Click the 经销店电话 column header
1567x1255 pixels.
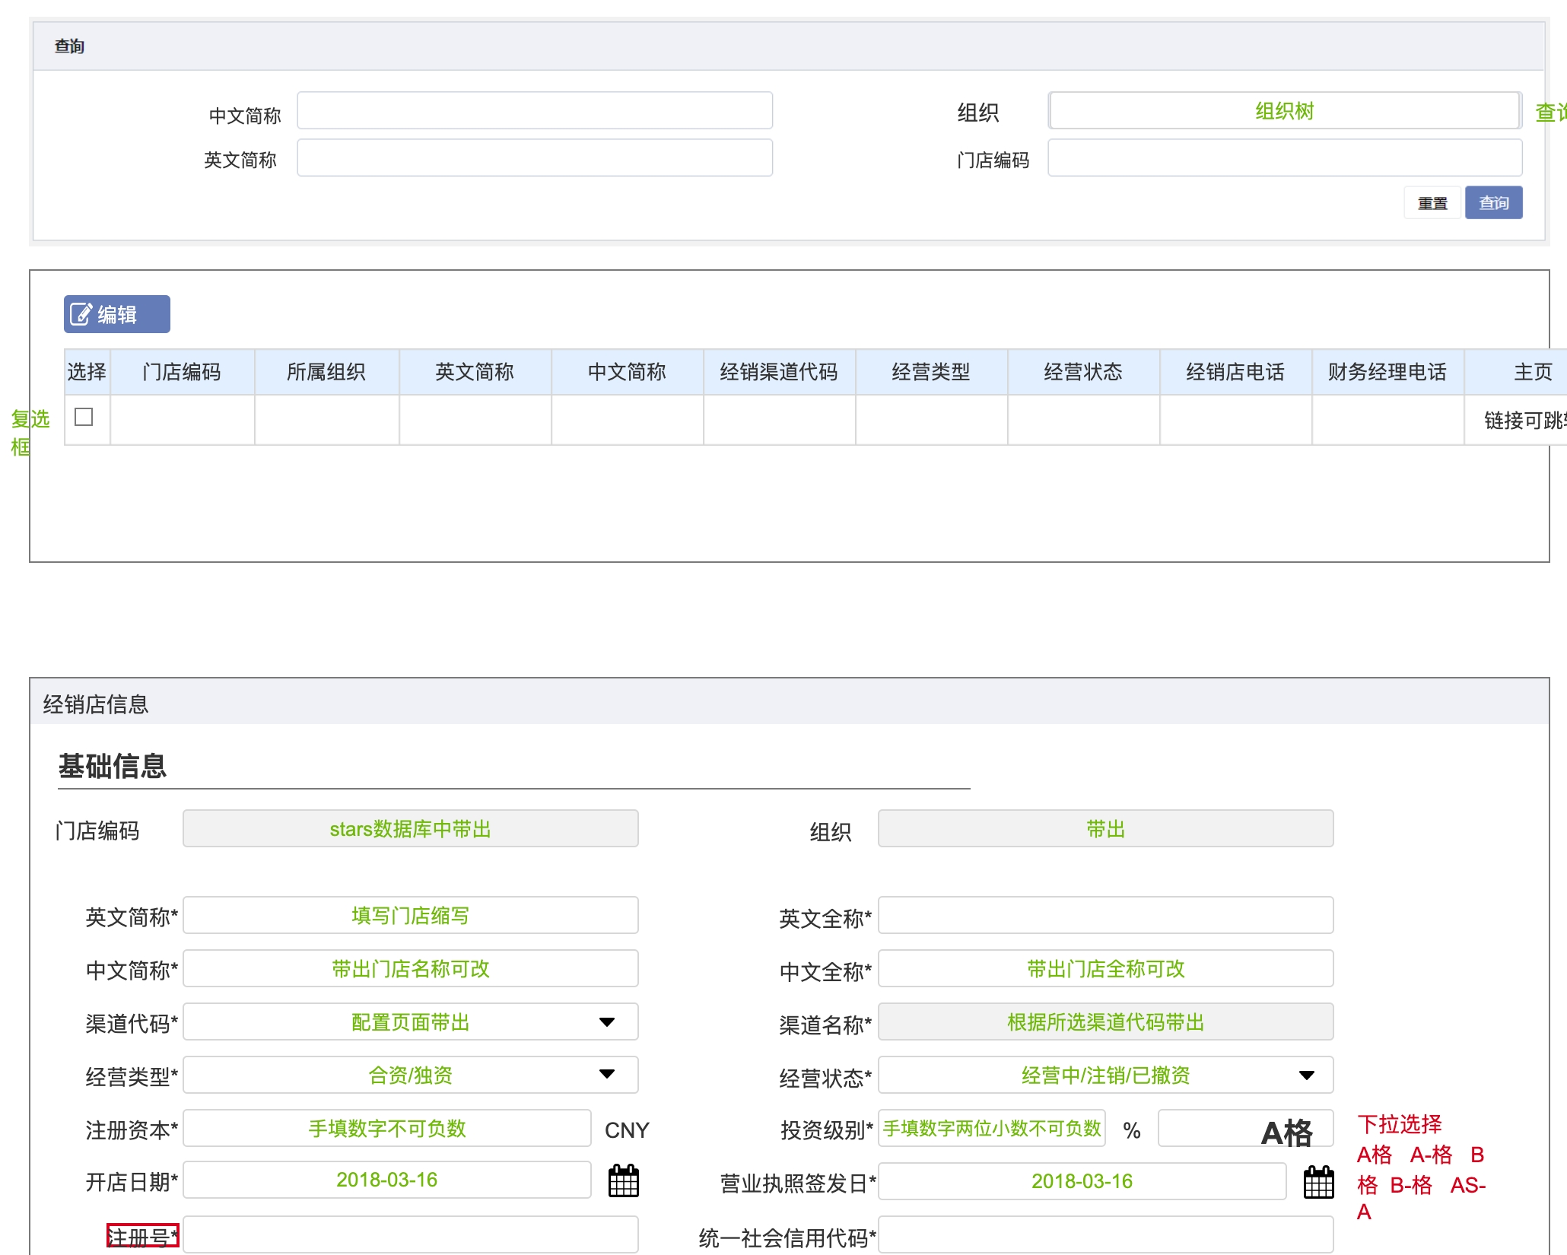coord(1236,372)
